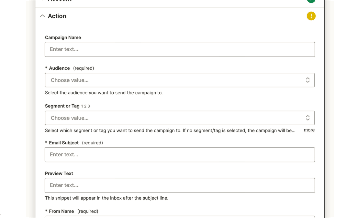
Task: Focus the Email Subject text field
Action: point(180,155)
